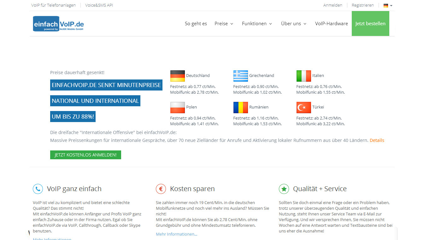Viewport: 424px width, 240px height.
Task: Click the Romania flag icon
Action: click(240, 108)
